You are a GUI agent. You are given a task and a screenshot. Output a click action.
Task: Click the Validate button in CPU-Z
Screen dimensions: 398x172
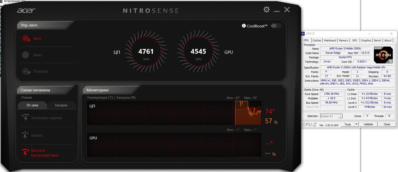pos(368,124)
